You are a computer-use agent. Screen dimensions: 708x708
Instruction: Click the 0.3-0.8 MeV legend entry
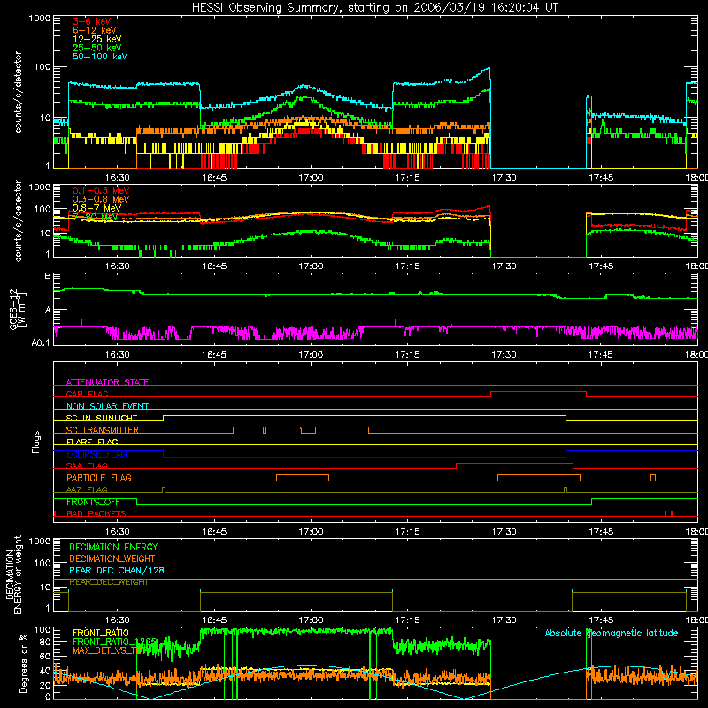[x=101, y=199]
